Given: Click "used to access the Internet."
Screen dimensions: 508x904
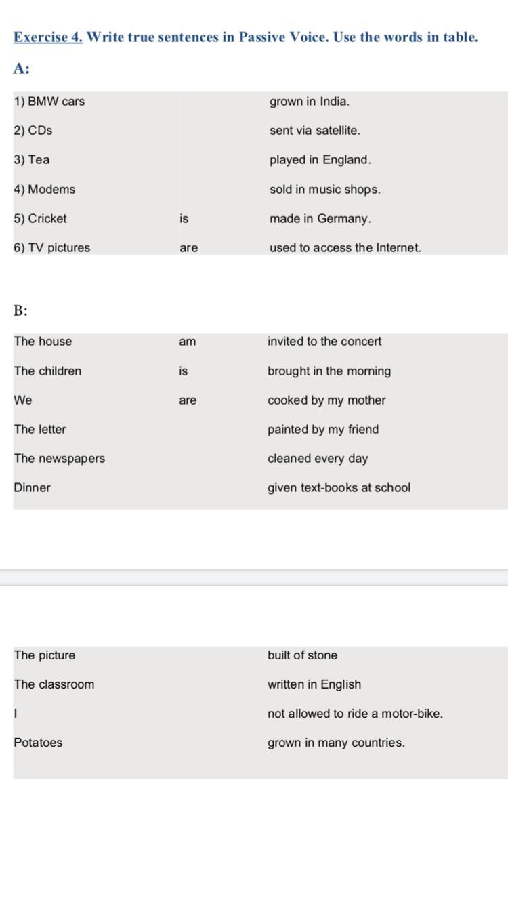Looking at the screenshot, I should tap(345, 248).
